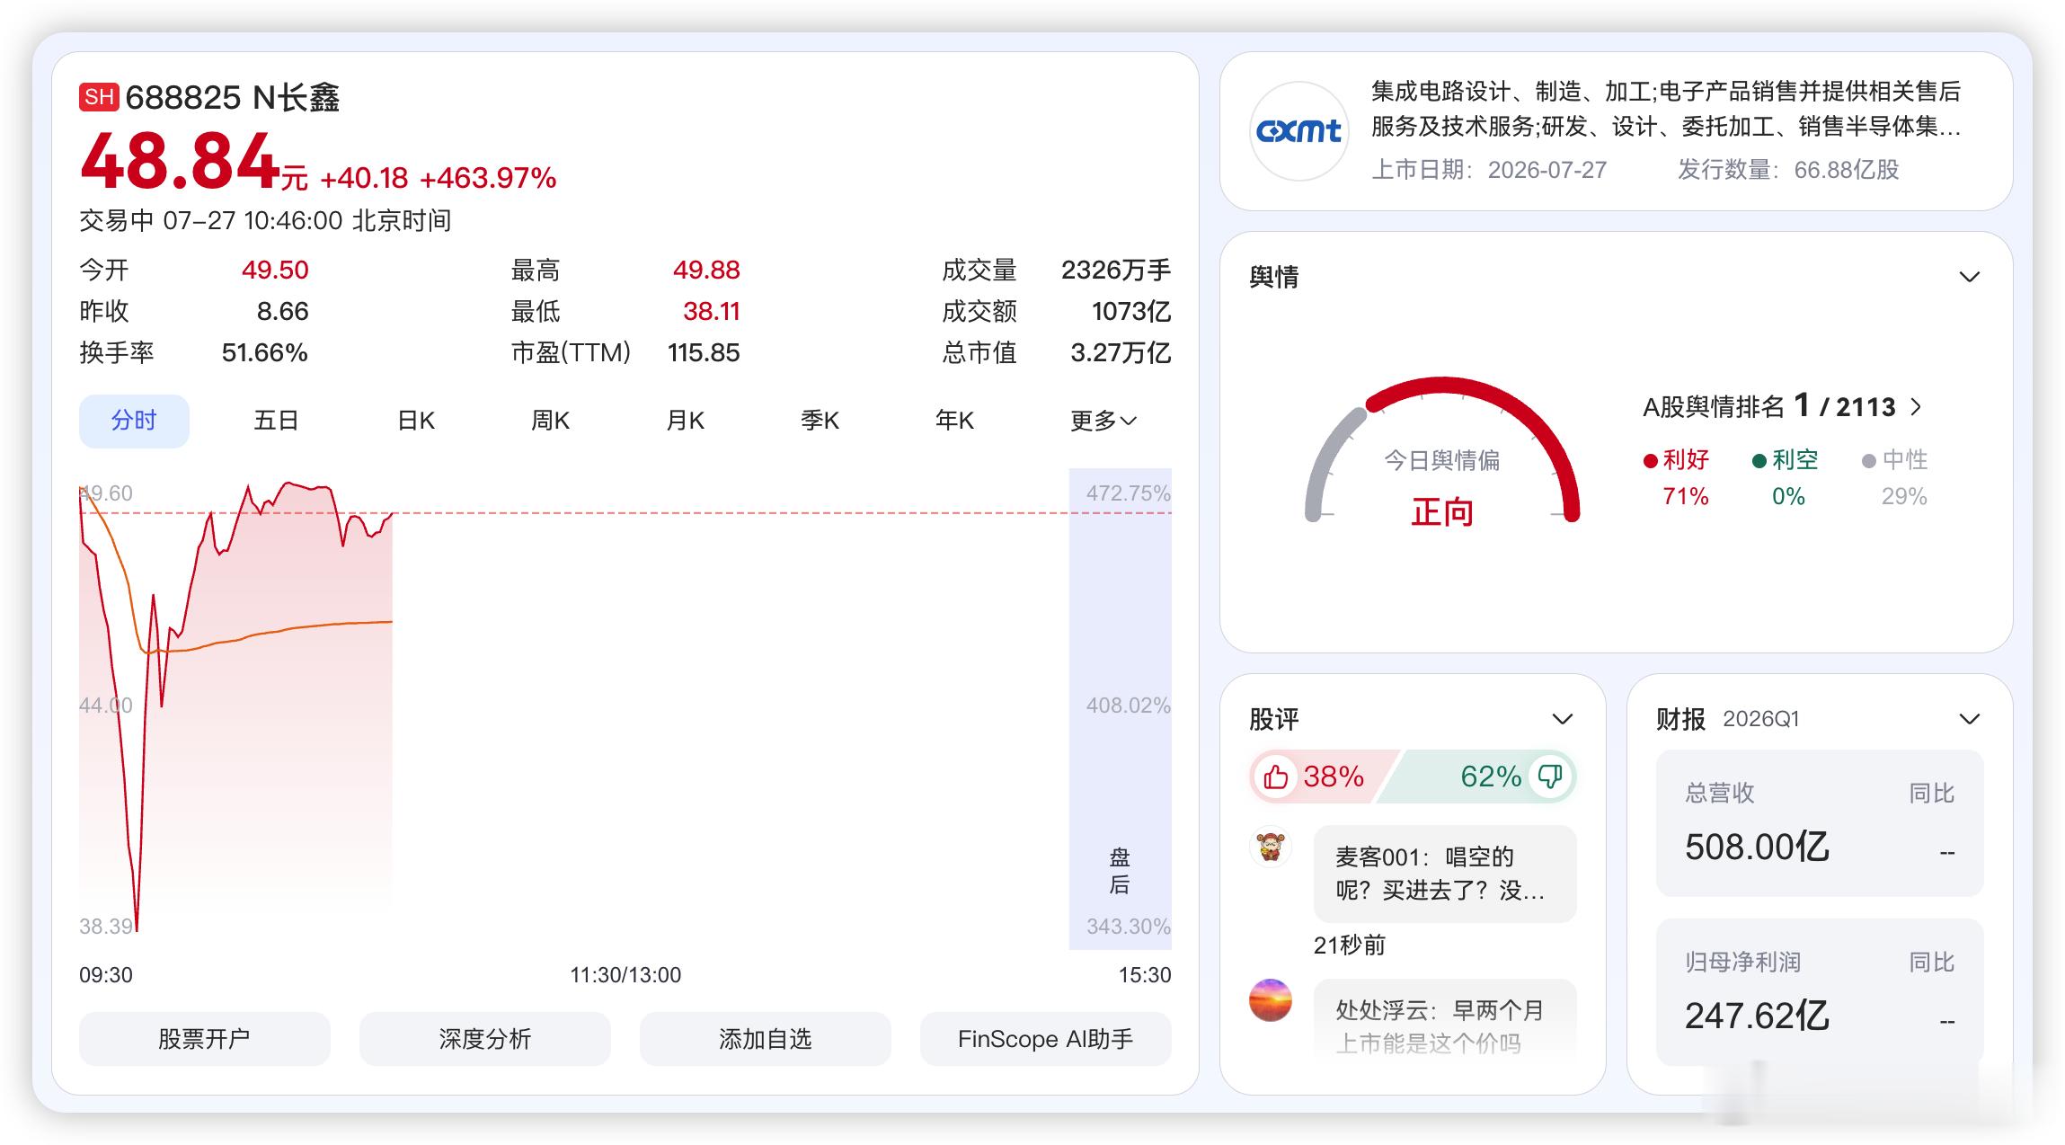Click the 股票开户 button

[x=205, y=1039]
